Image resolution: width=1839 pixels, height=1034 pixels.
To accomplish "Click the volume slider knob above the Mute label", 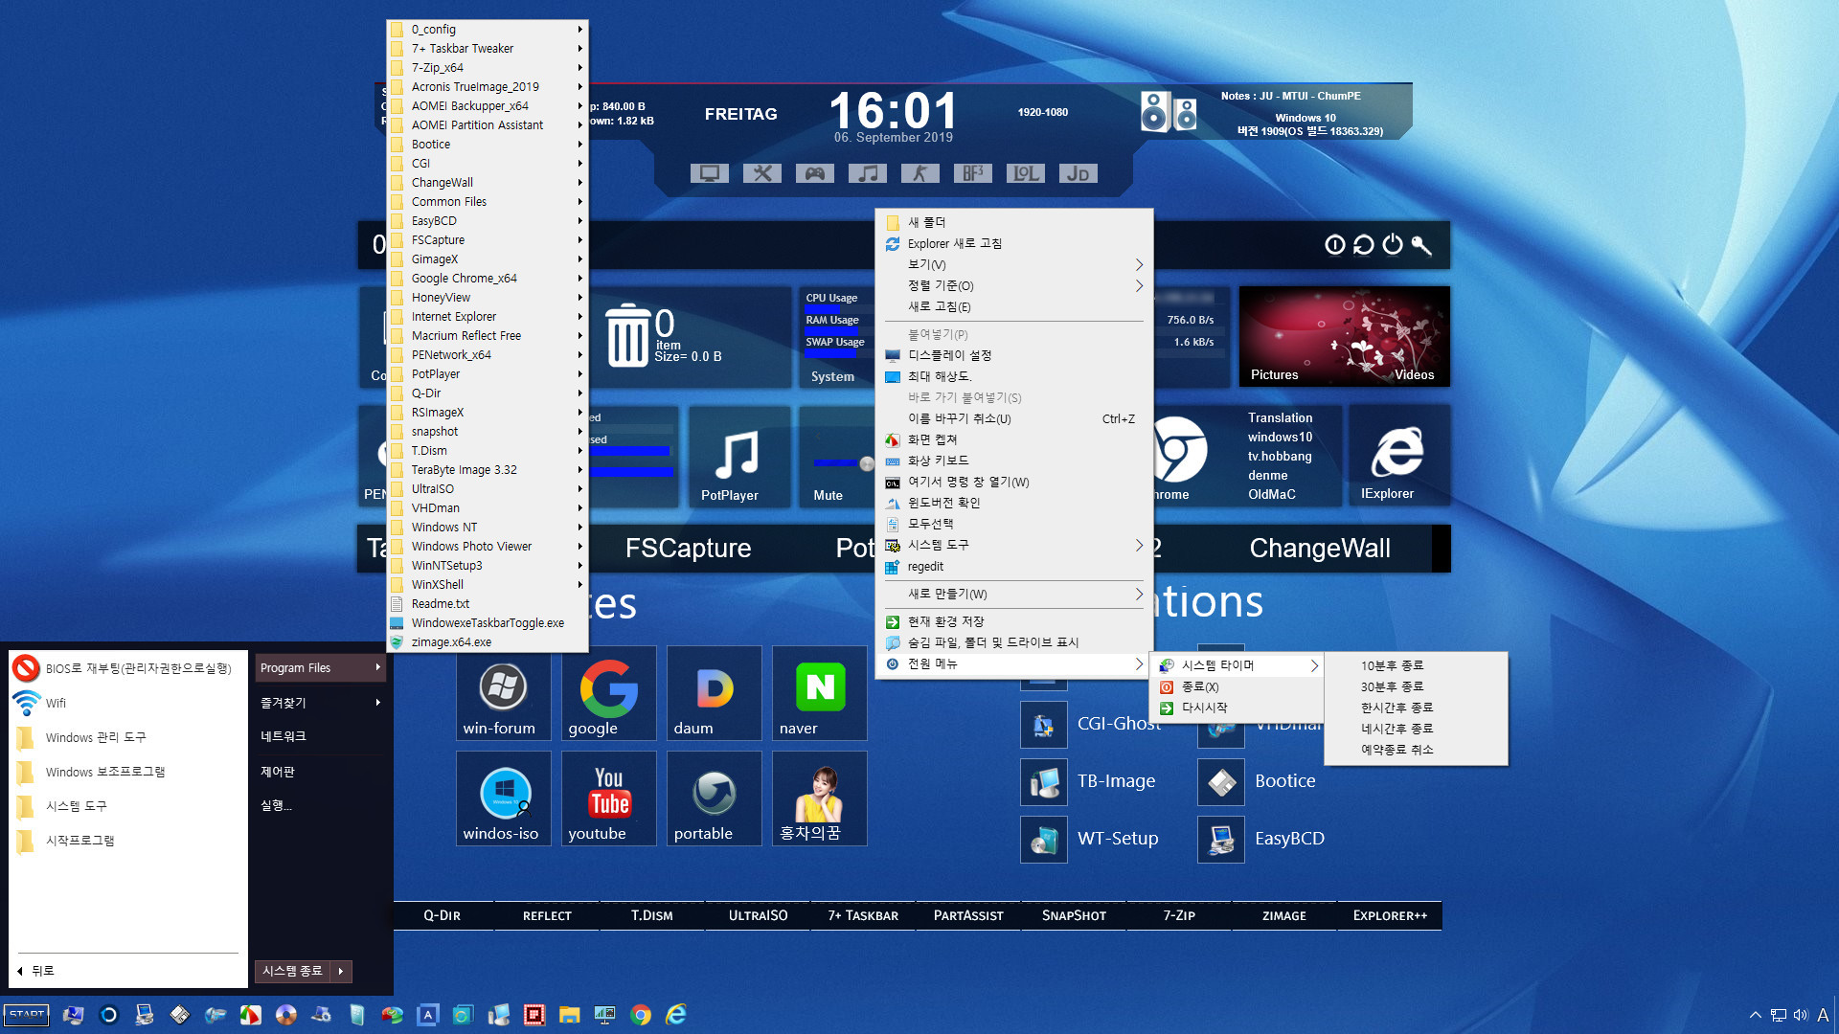I will (x=867, y=463).
